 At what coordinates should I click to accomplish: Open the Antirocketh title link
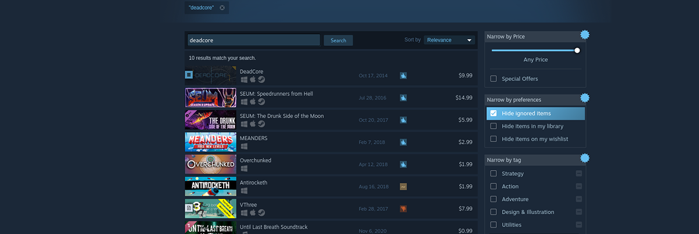[x=255, y=182]
